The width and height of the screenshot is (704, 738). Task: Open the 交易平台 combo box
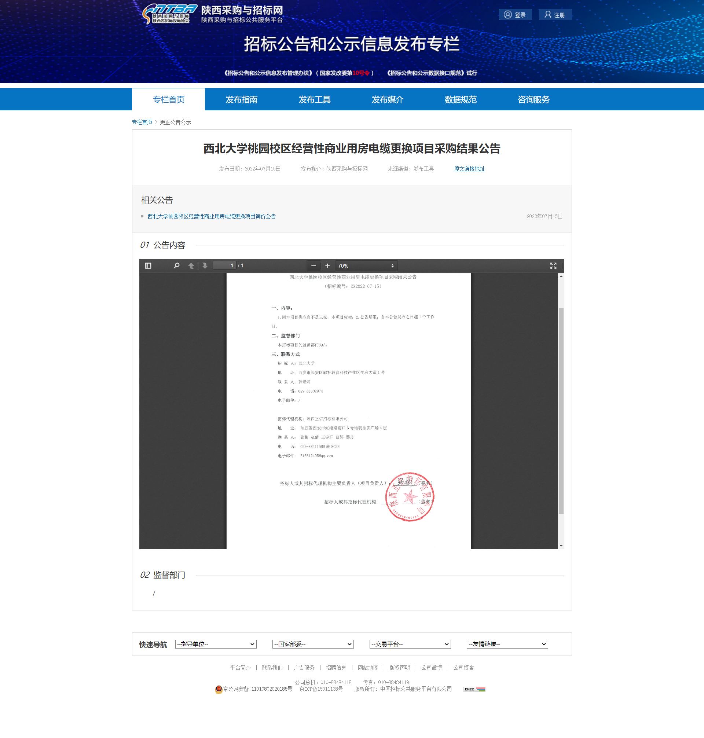pos(410,644)
